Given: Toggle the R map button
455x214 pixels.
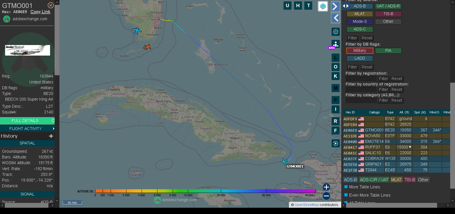Looking at the screenshot, I should (x=336, y=121).
